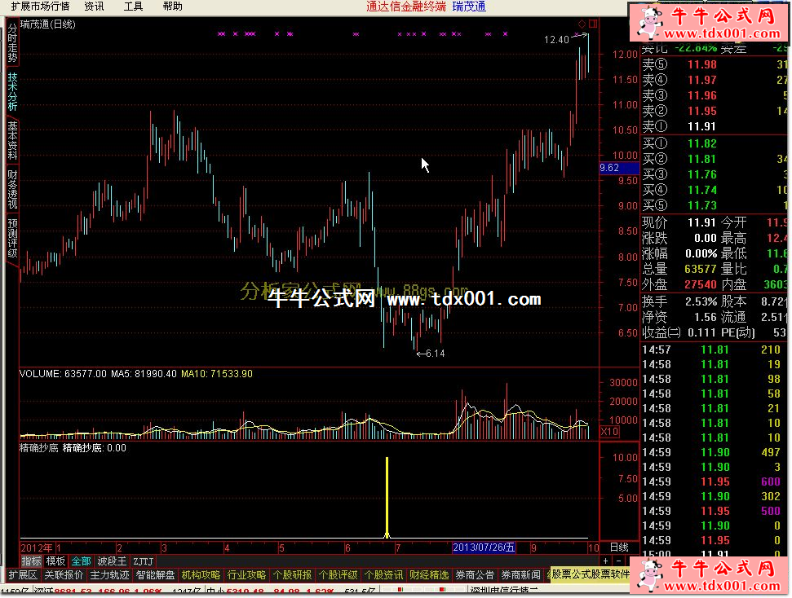The height and width of the screenshot is (598, 792).
Task: Click the VOLUME: 63577.00 indicator label
Action: [63, 374]
